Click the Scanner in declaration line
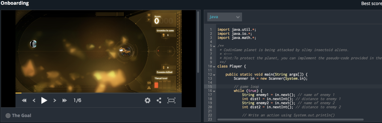 (x=271, y=78)
